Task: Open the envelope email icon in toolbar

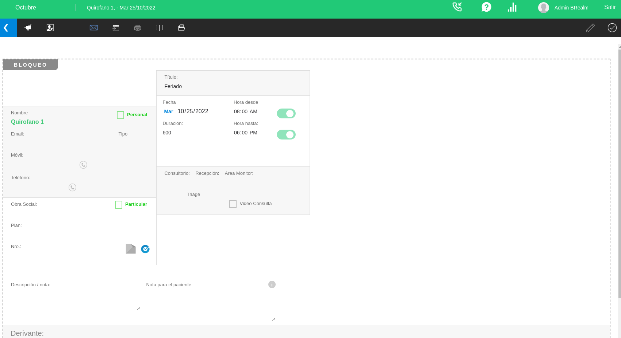Action: (x=94, y=28)
